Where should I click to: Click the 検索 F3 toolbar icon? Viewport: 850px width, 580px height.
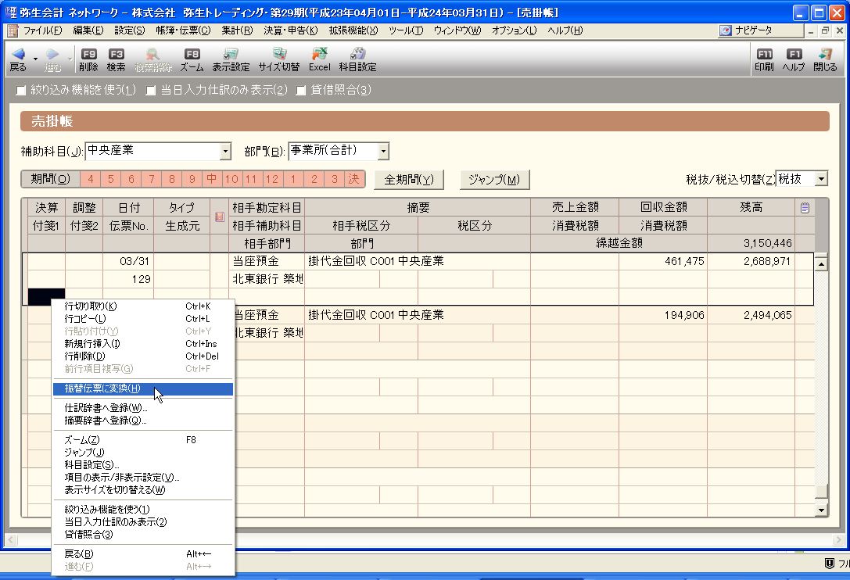click(x=116, y=59)
